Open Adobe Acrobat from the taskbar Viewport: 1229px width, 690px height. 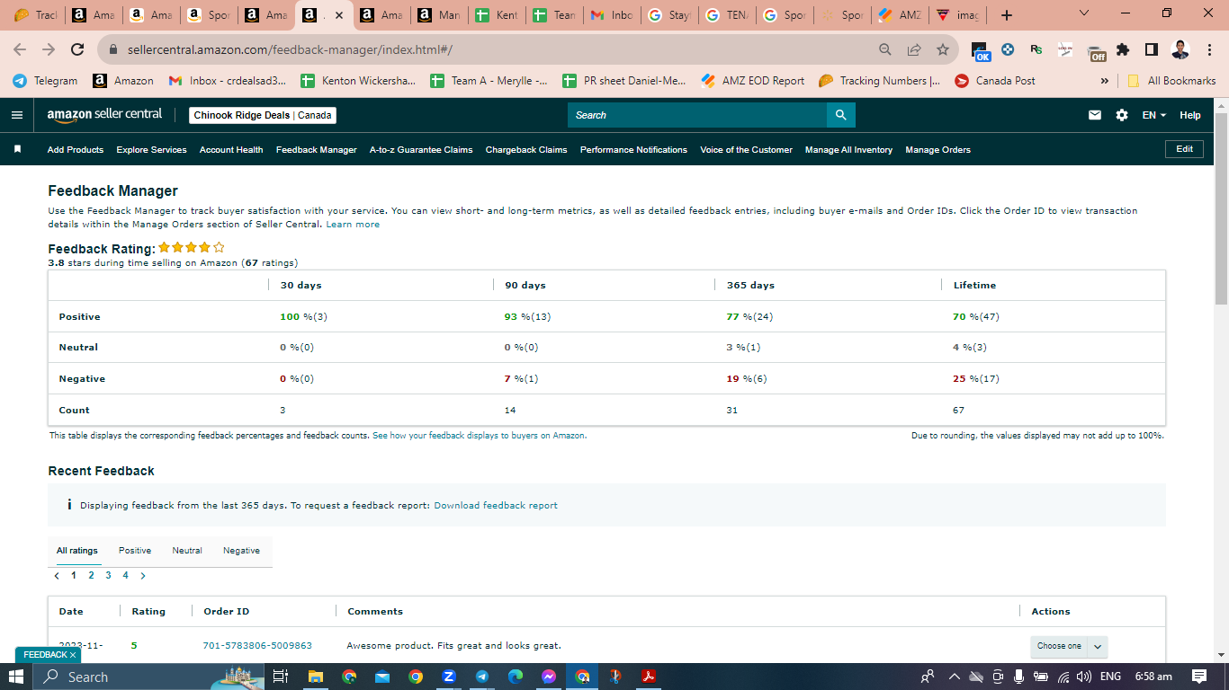[648, 677]
